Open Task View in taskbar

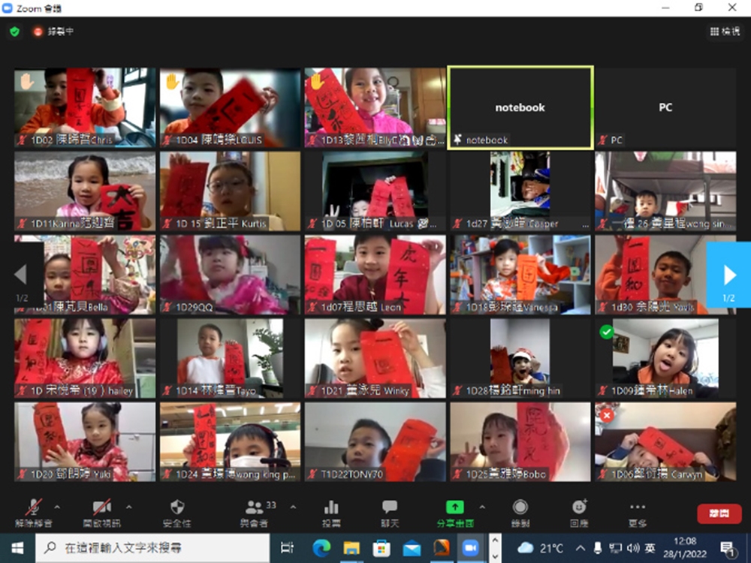[x=287, y=548]
